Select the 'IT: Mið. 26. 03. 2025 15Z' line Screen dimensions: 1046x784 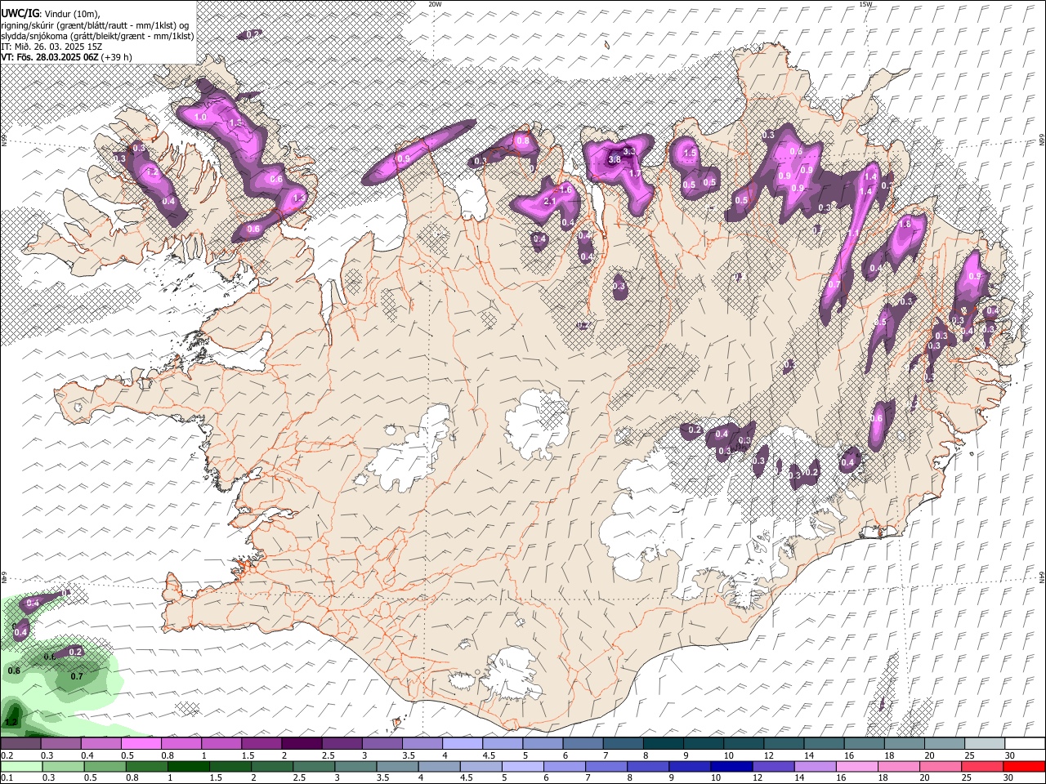point(52,47)
